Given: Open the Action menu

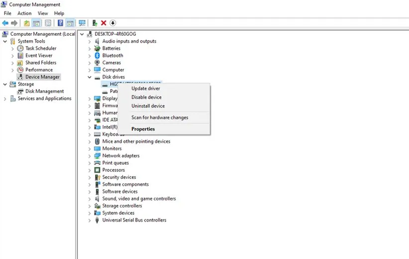Looking at the screenshot, I should coord(24,13).
